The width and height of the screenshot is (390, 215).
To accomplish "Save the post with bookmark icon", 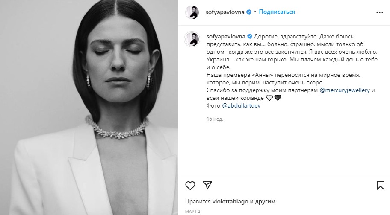I will pos(380,186).
